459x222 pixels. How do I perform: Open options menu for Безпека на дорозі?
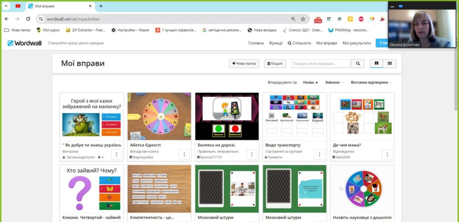(252, 155)
